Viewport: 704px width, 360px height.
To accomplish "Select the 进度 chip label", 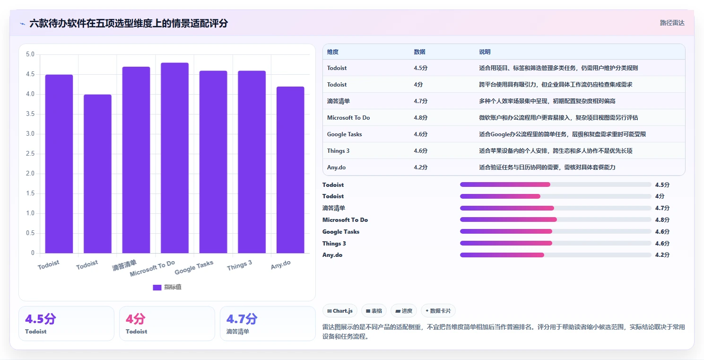I will [407, 311].
